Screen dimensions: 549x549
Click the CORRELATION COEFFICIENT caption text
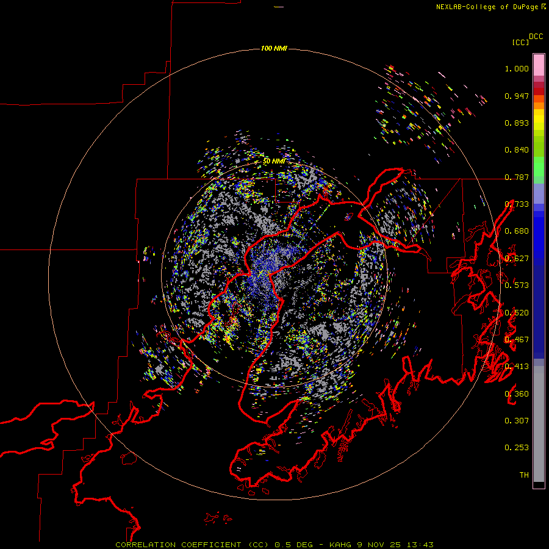tap(178, 545)
